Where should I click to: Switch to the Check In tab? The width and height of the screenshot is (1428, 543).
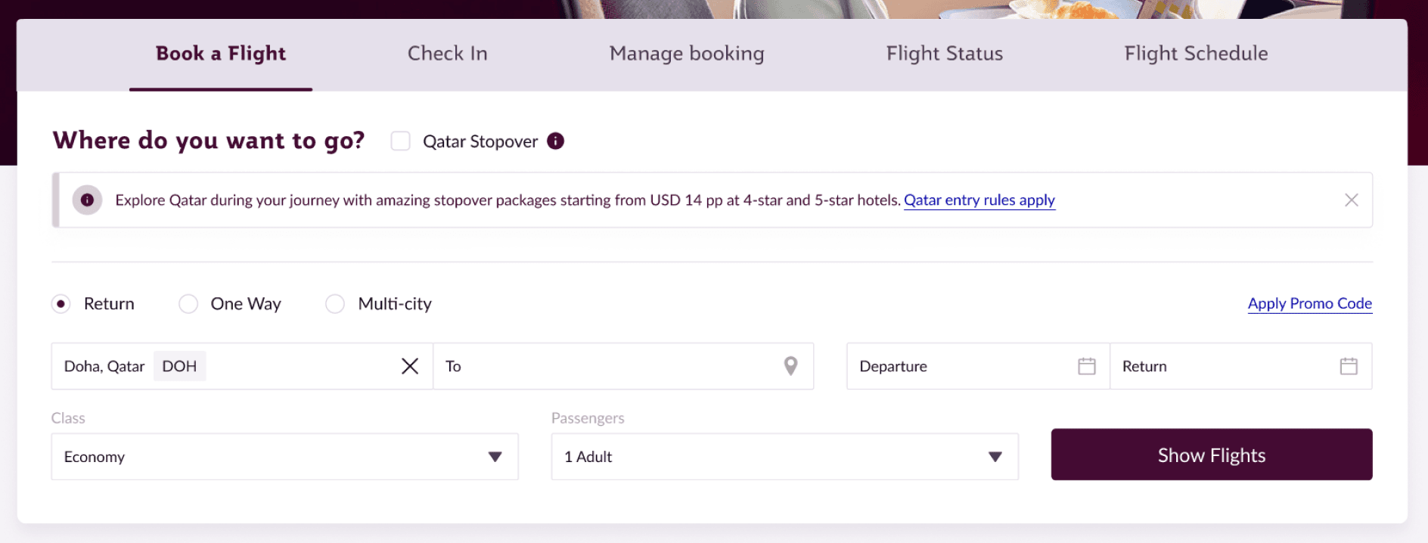coord(447,54)
